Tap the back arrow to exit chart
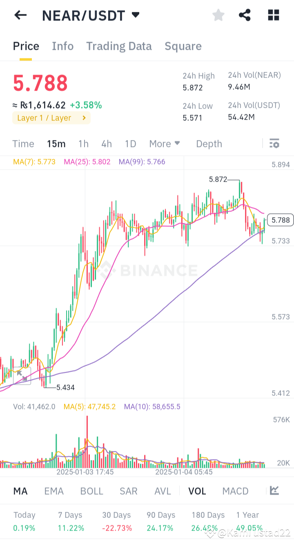 coord(20,15)
